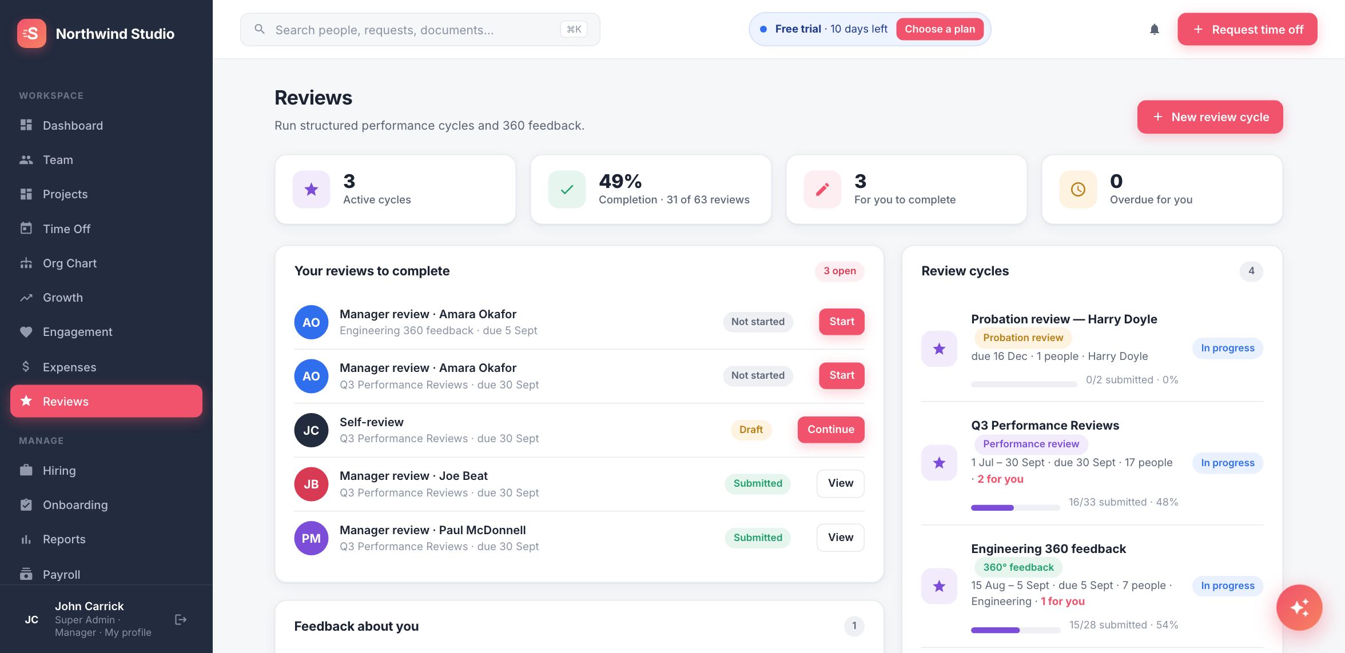Click the Northwind Studio logo icon
Viewport: 1345px width, 653px height.
pyautogui.click(x=31, y=33)
